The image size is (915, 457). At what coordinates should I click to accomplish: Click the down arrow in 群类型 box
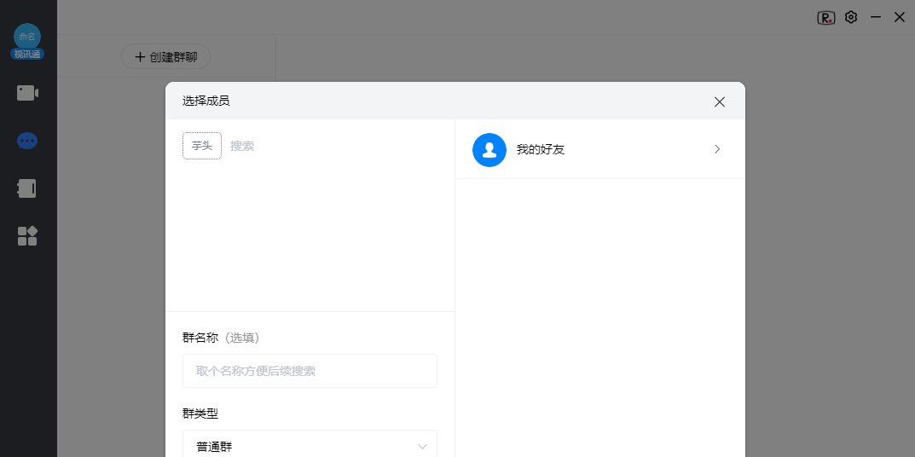[x=422, y=447]
